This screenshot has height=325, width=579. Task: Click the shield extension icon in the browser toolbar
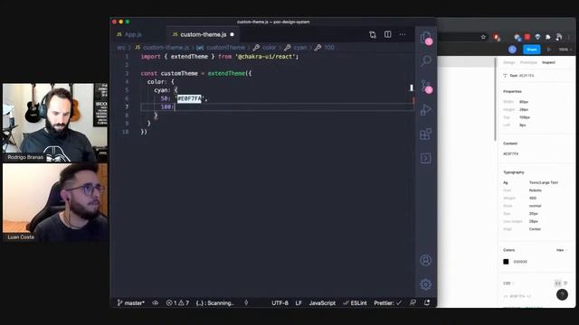pyautogui.click(x=537, y=37)
